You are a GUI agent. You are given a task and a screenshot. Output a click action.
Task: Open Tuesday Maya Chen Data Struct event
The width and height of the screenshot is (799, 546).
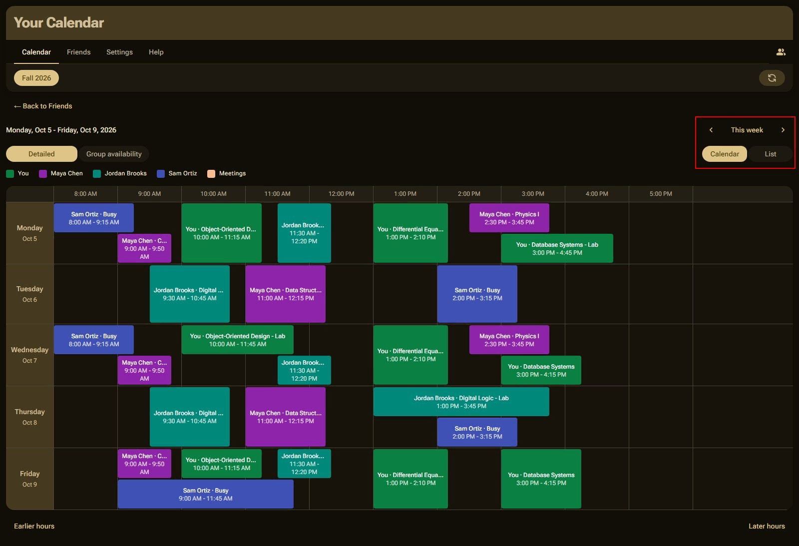coord(285,294)
